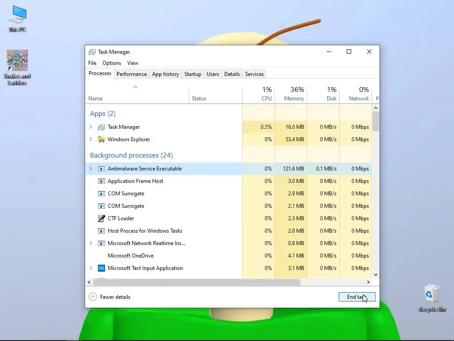This screenshot has width=454, height=341.
Task: Click the Microsoft Text Input Application icon
Action: [x=102, y=268]
